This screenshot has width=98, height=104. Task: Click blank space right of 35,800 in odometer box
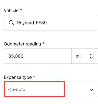tap(47, 56)
